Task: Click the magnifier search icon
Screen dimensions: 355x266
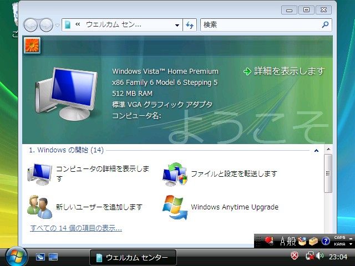Action: click(x=325, y=25)
